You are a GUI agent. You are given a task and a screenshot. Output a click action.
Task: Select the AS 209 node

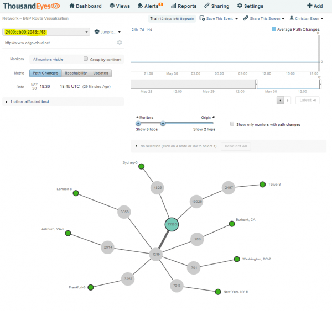[x=197, y=239]
